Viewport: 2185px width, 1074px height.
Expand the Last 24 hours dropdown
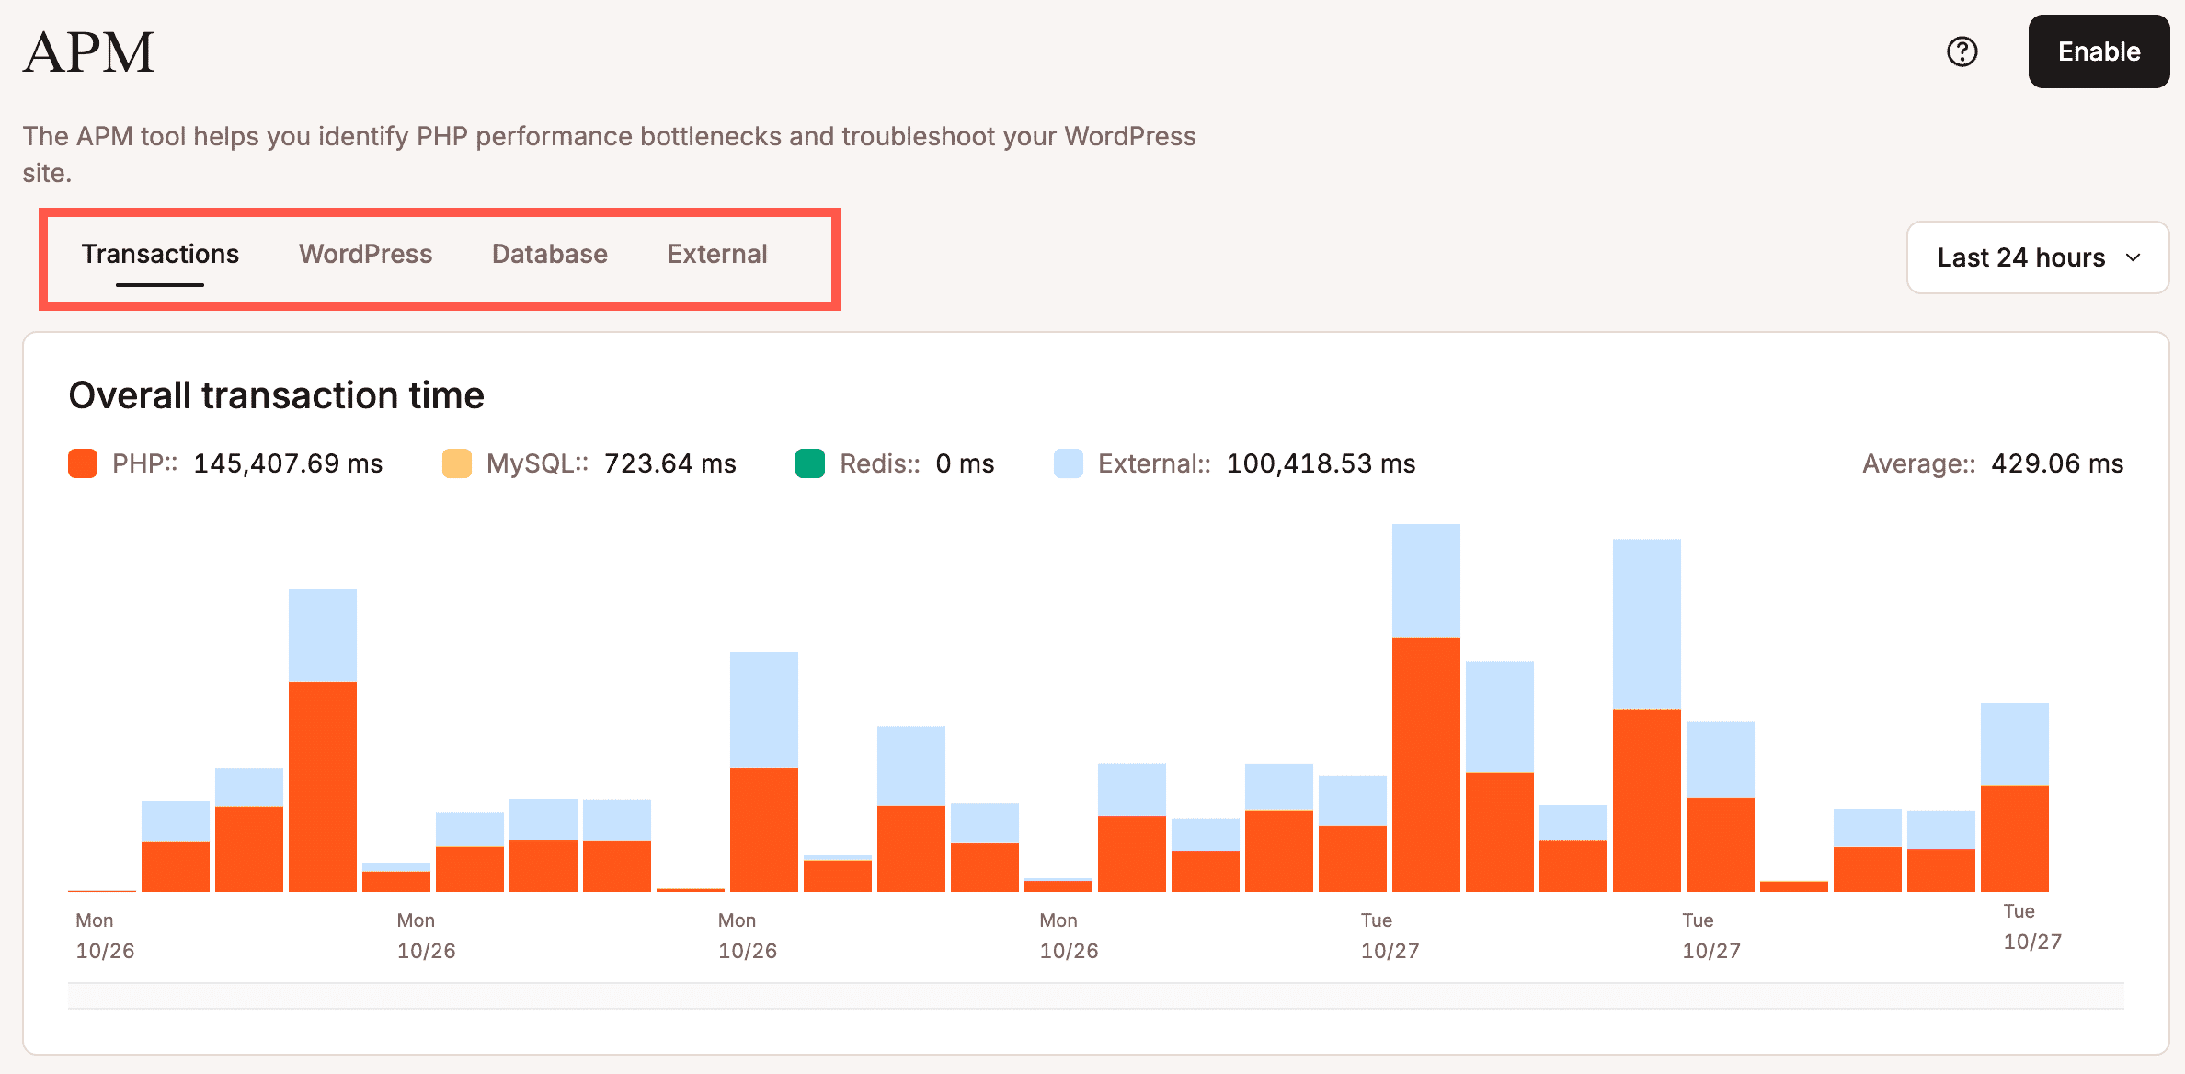pos(2038,257)
